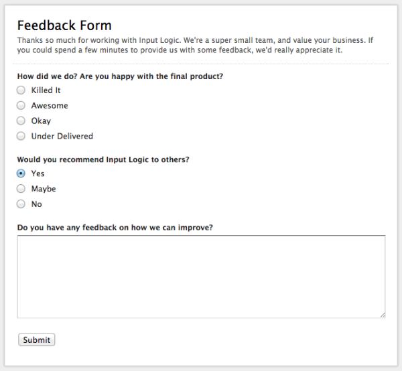This screenshot has width=402, height=371.
Task: Choose the 'Awesome' radio option circle
Action: [x=21, y=106]
